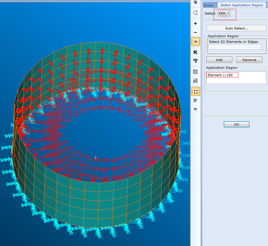Click the cursor-under-bar pick icon
The height and width of the screenshot is (246, 268).
[x=195, y=61]
